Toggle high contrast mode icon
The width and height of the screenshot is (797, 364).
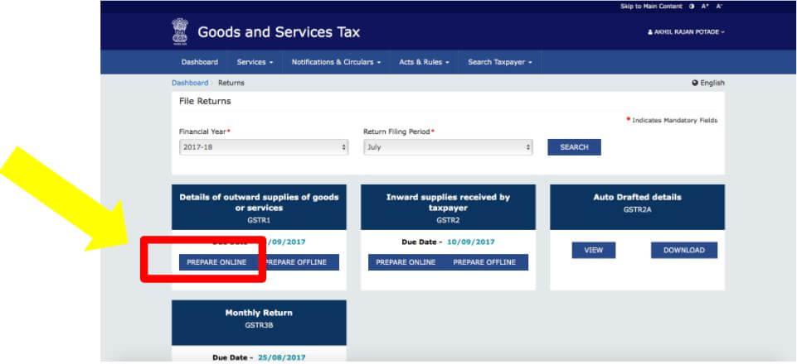[x=693, y=7]
